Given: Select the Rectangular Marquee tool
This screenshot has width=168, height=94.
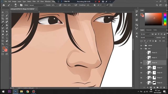Looking at the screenshot, I should tap(7, 12).
